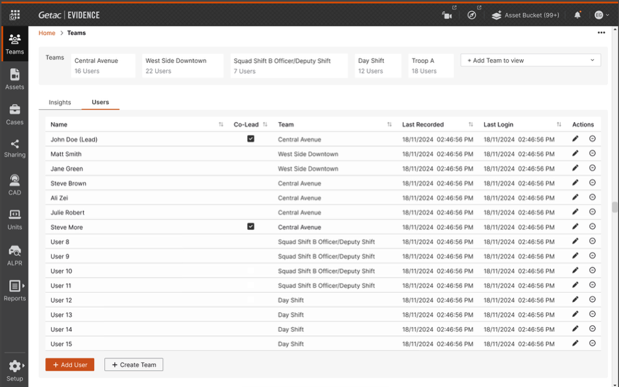Uncheck Co-Lead checkbox for John Doe
The image size is (619, 387).
250,139
